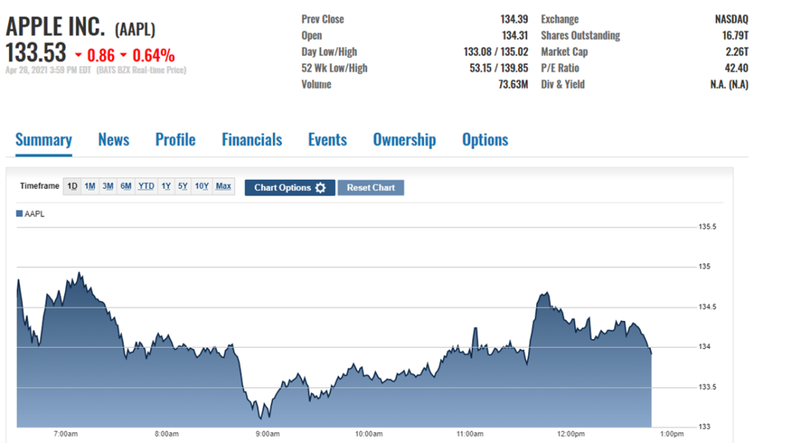810x443 pixels.
Task: Click the Reset Chart button
Action: [371, 188]
